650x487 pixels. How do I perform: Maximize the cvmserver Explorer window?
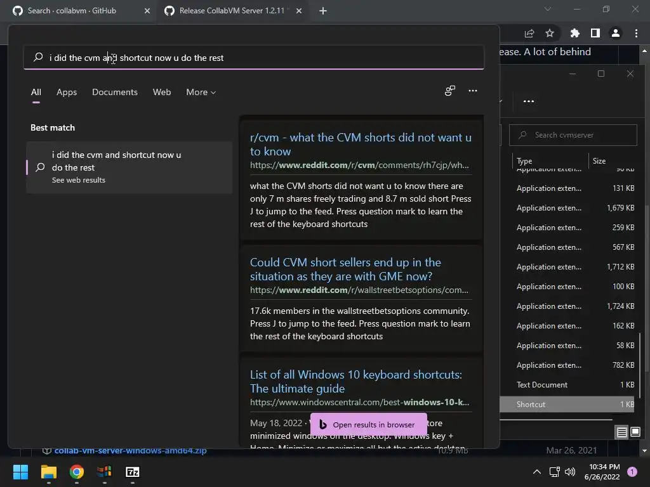601,74
